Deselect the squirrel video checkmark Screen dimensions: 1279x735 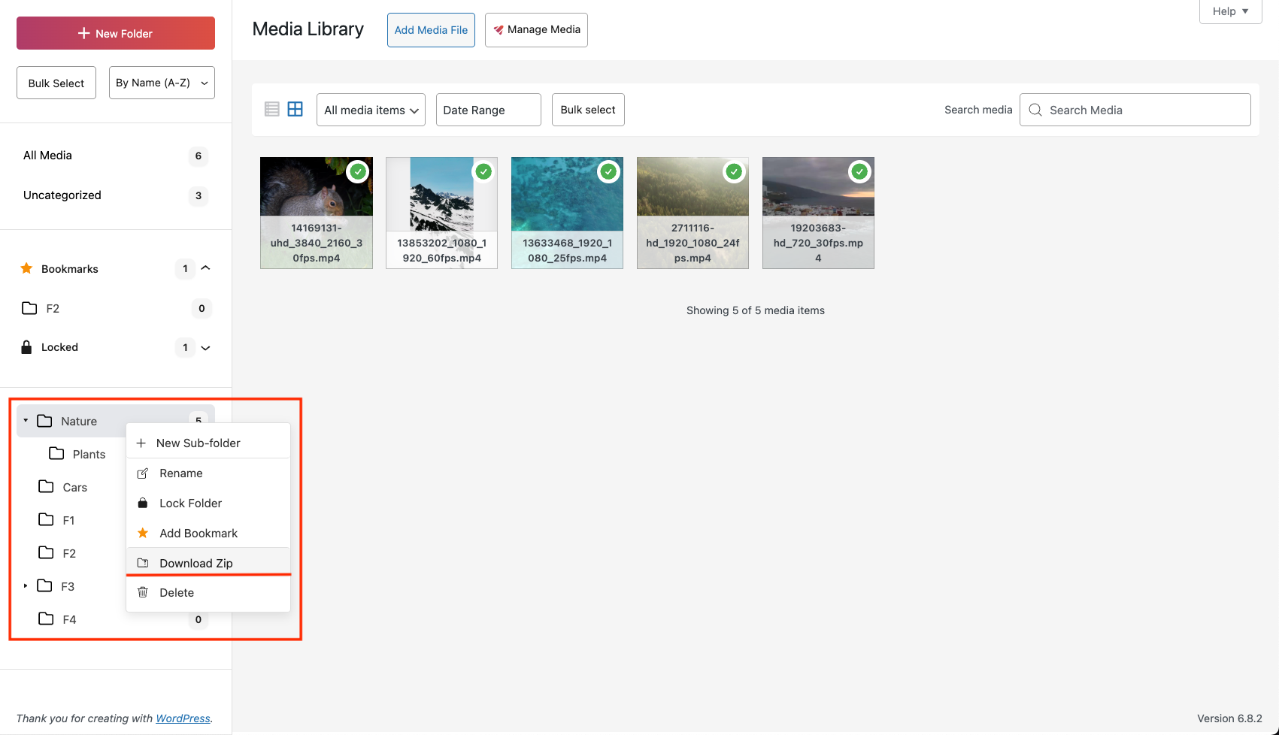[x=357, y=171]
